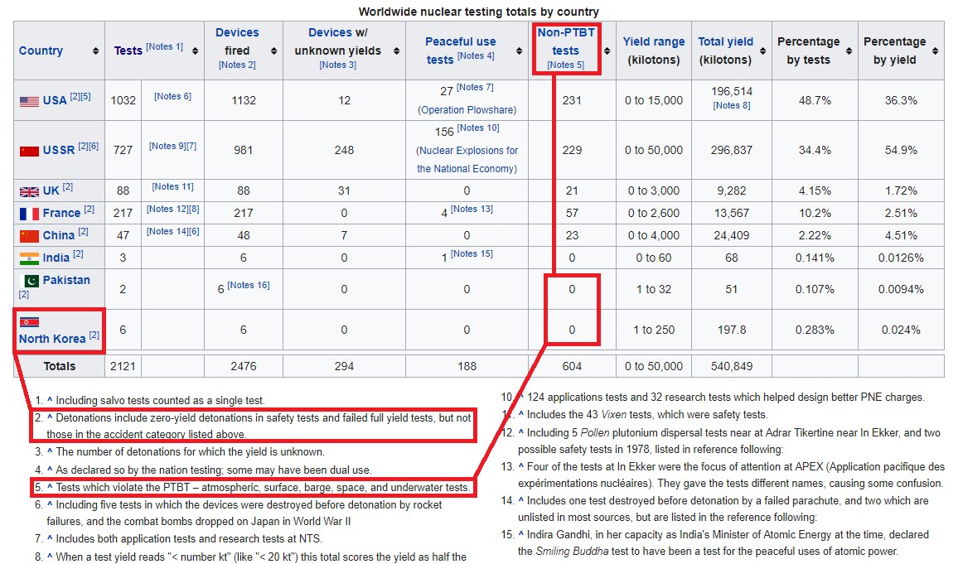Click the Totals row label
This screenshot has height=564, width=958.
click(x=60, y=366)
